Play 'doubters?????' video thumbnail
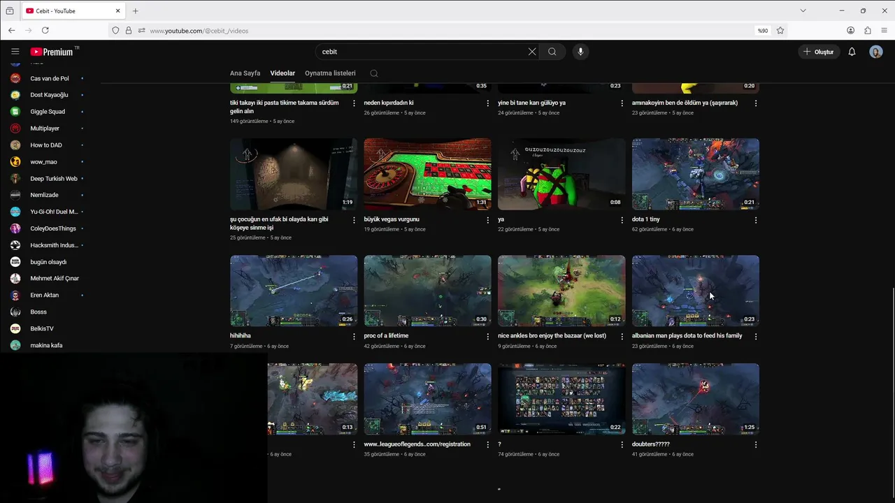895x503 pixels. pos(696,399)
